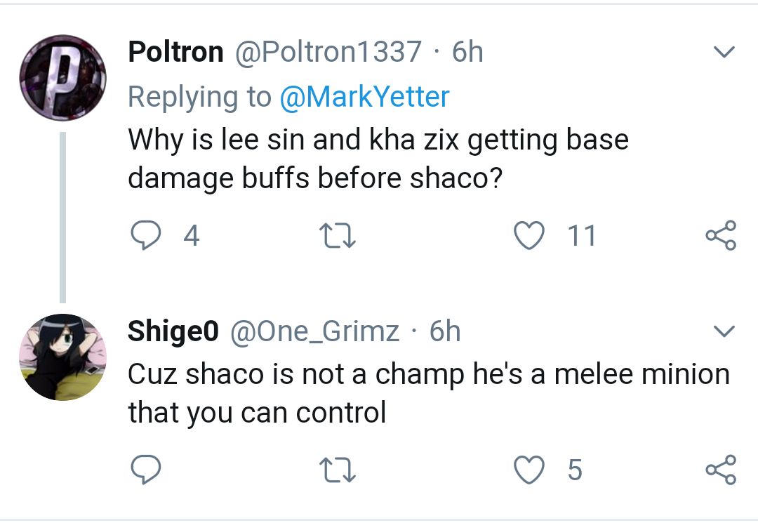Open the options menu on Poltron's tweet

point(724,51)
